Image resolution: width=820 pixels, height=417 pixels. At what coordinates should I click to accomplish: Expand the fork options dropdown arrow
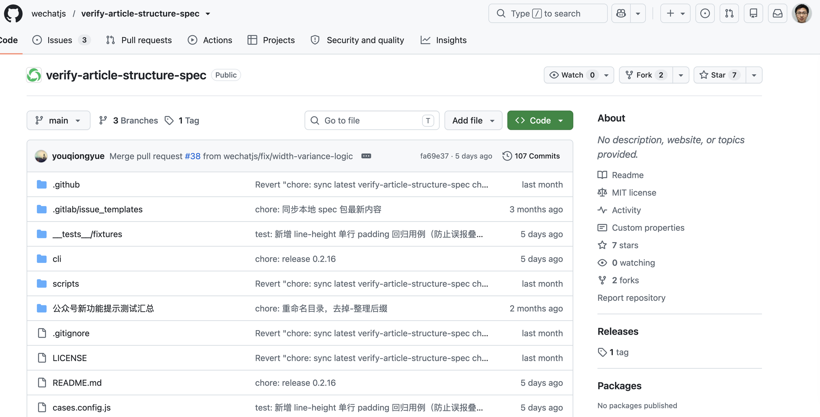(x=681, y=75)
